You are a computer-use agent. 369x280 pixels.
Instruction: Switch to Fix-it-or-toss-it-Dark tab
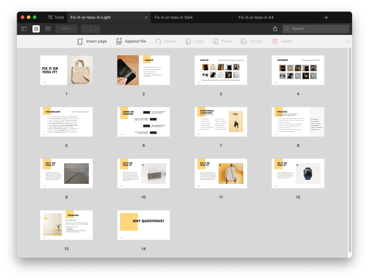pyautogui.click(x=174, y=17)
